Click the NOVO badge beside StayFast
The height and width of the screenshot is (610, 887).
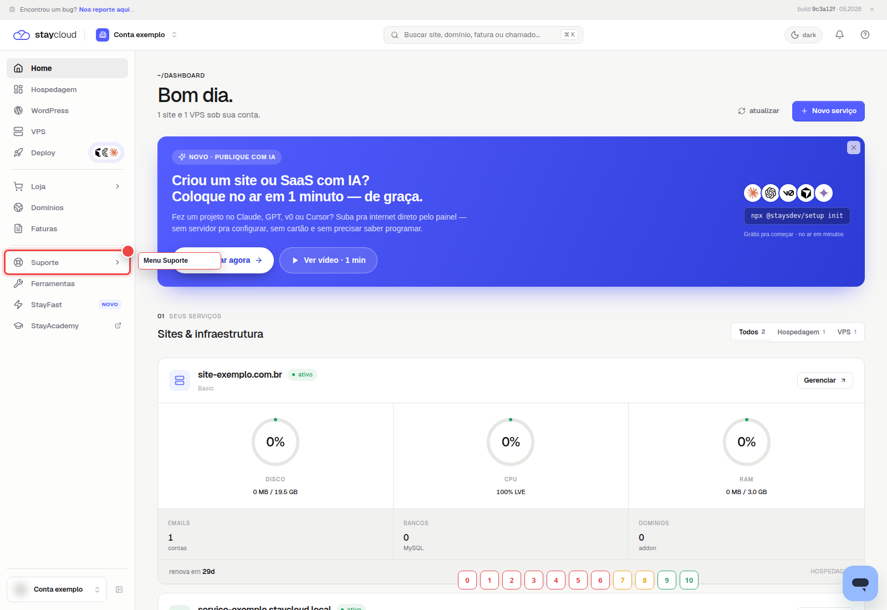point(110,304)
